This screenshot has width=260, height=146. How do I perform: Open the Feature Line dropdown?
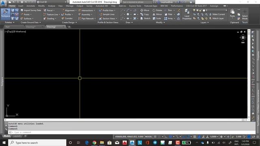point(52,15)
